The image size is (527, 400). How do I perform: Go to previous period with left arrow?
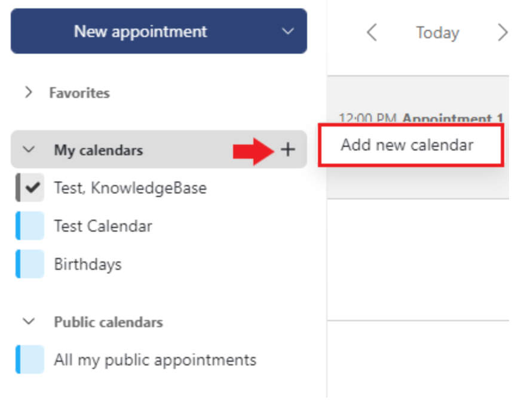pos(372,32)
